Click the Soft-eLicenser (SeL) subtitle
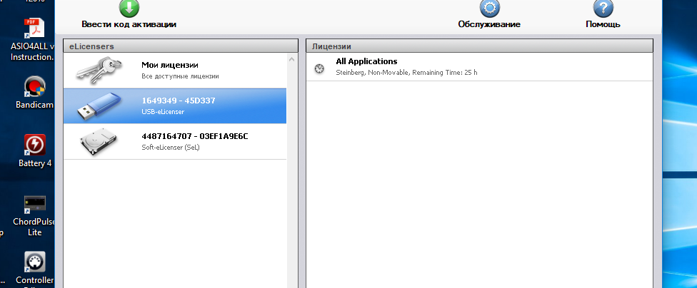 (171, 148)
